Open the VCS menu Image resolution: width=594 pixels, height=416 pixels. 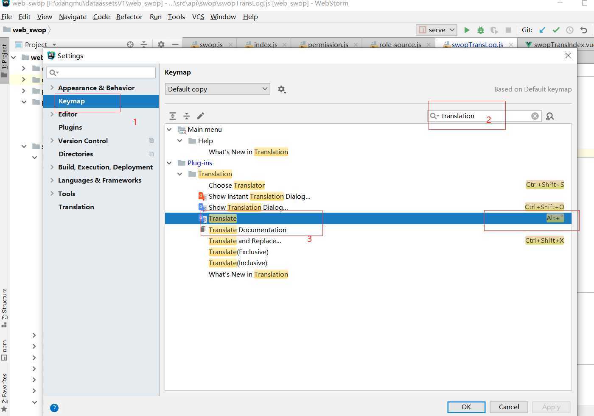(198, 17)
